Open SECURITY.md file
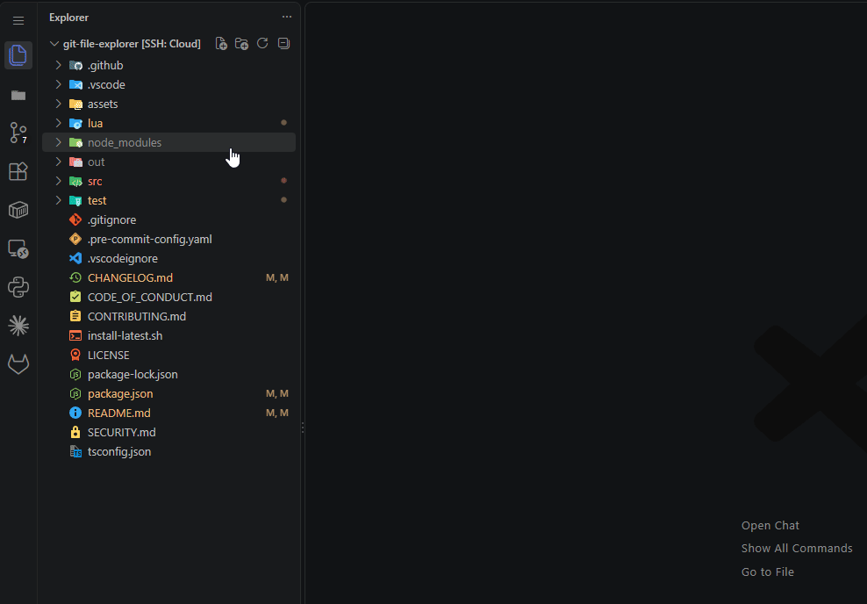Screen dimensions: 867x604 click(168, 433)
